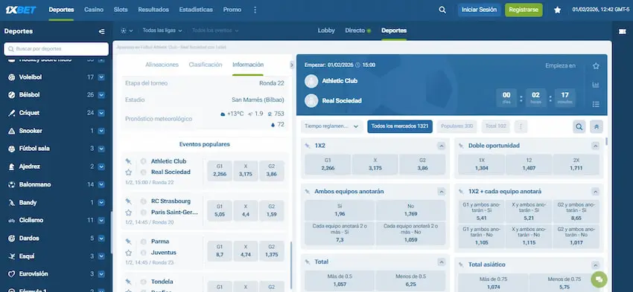Open Estadísticas in top navigation
Image resolution: width=633 pixels, height=292 pixels.
click(x=196, y=10)
